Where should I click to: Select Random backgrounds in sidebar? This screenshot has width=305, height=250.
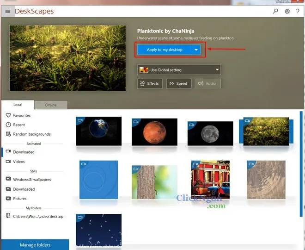pos(31,134)
